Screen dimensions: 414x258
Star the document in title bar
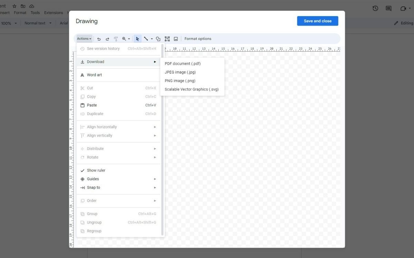point(14,6)
